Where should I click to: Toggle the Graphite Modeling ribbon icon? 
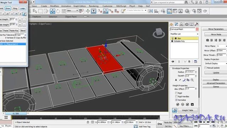click(170, 11)
